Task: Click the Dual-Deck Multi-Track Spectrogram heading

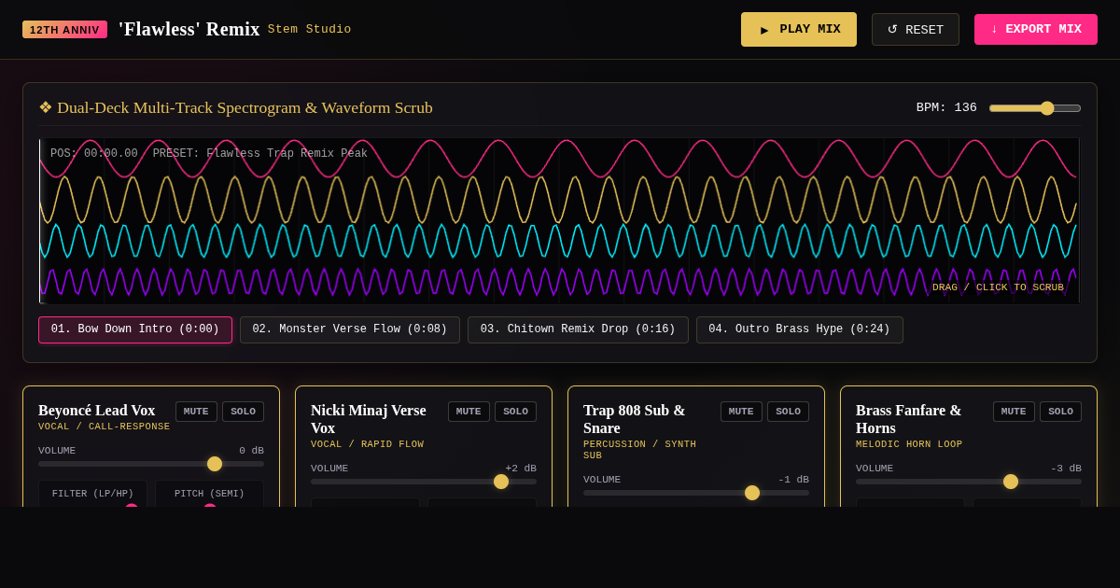Action: tap(235, 107)
